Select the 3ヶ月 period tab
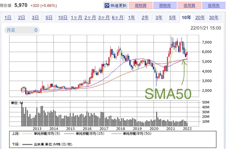The image size is (226, 149). [104, 18]
